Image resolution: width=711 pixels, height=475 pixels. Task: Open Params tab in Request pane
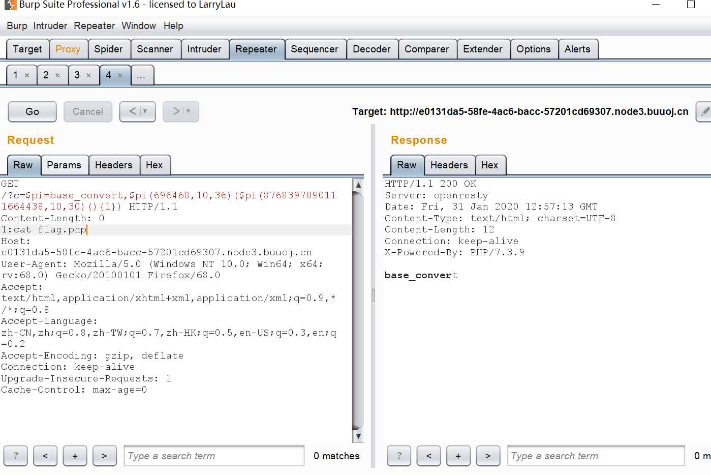[x=64, y=165]
